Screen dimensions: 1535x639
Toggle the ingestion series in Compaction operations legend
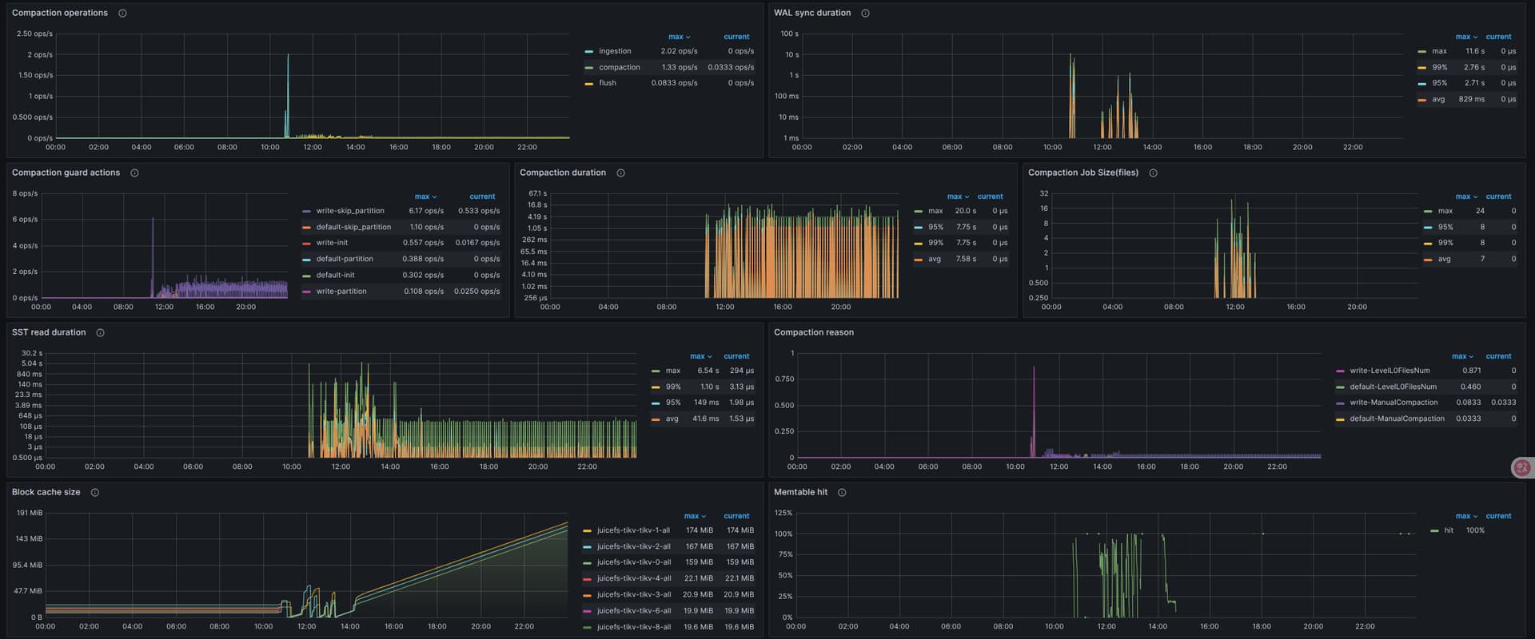614,51
